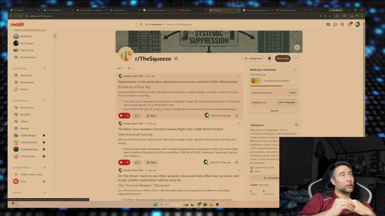Open the Reddit home logo

click(17, 24)
